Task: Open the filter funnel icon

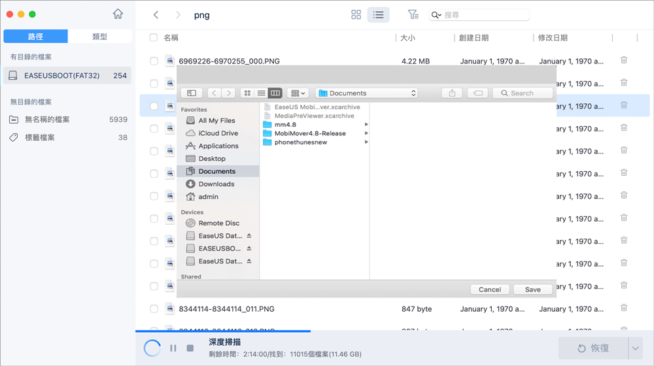Action: click(x=413, y=14)
